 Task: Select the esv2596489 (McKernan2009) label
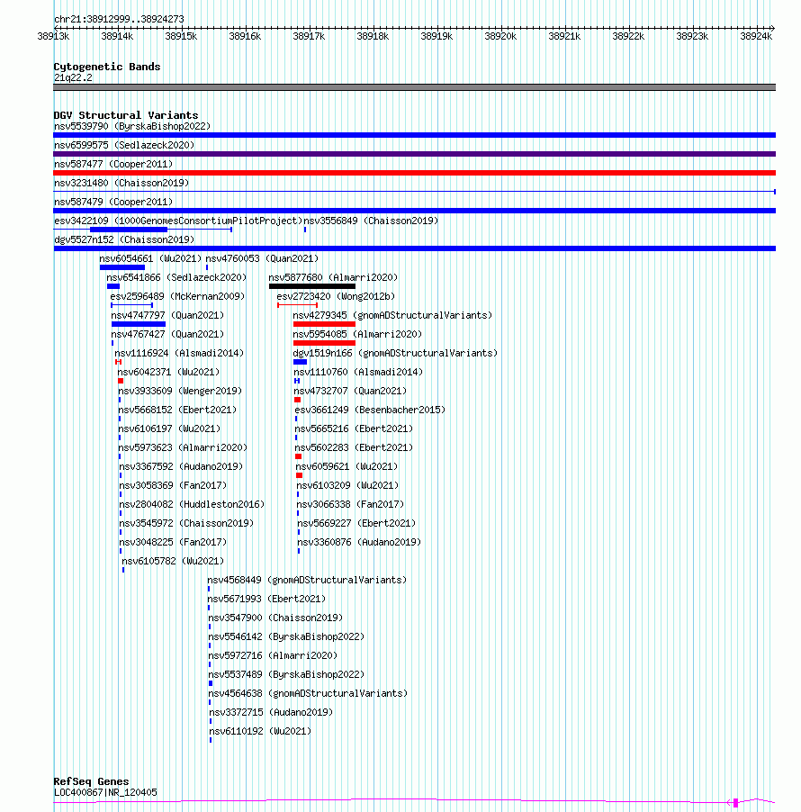click(177, 296)
